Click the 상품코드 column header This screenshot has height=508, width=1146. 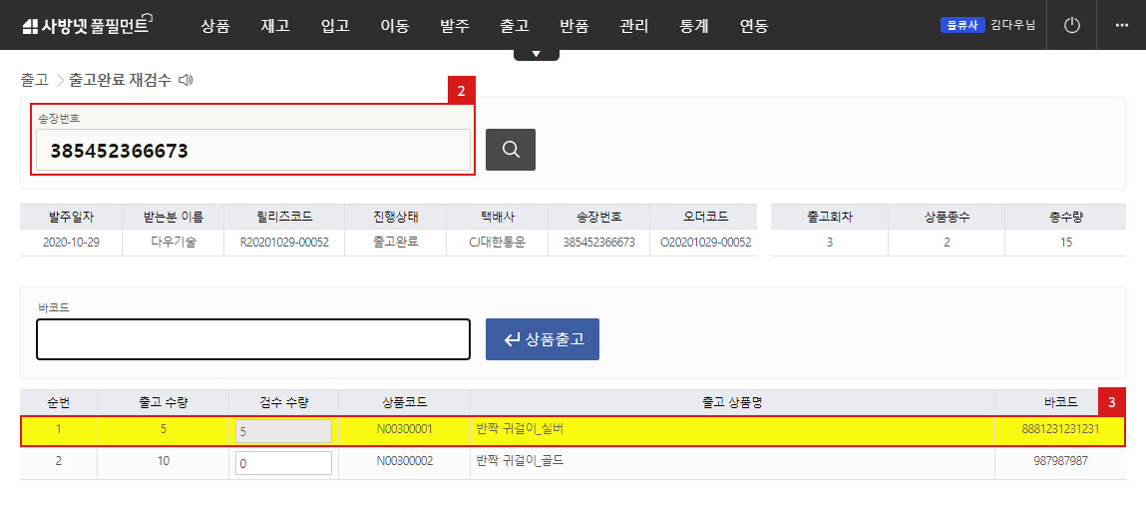point(405,402)
